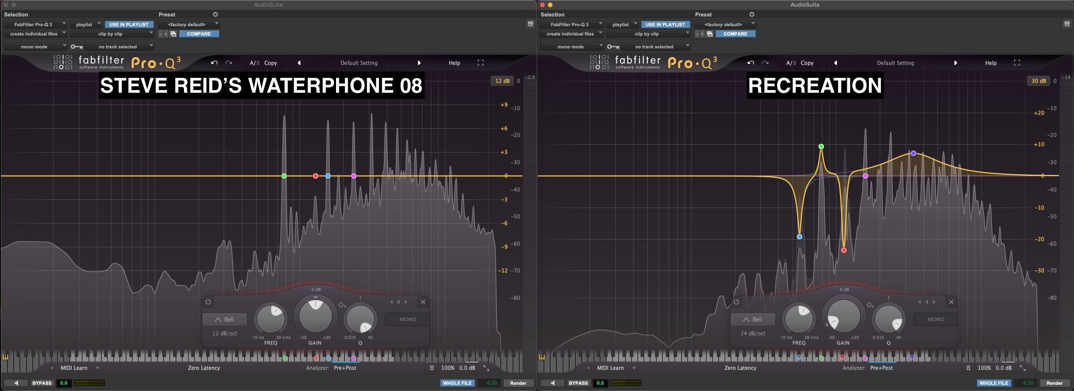Click key input icon in Recreation window
This screenshot has width=1074, height=391.
[x=613, y=47]
